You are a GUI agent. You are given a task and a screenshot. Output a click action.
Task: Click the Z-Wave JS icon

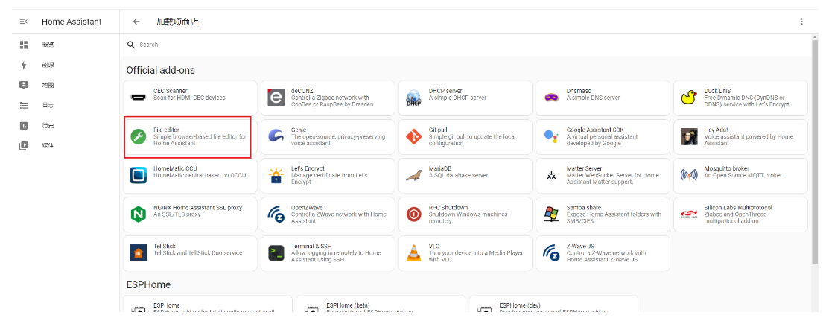(551, 253)
